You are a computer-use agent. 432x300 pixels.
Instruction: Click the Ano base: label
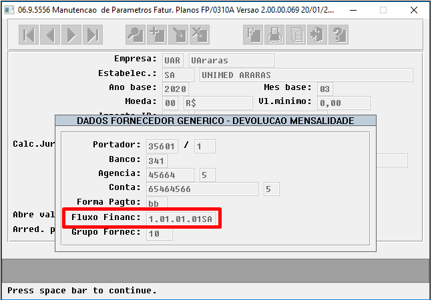(133, 87)
